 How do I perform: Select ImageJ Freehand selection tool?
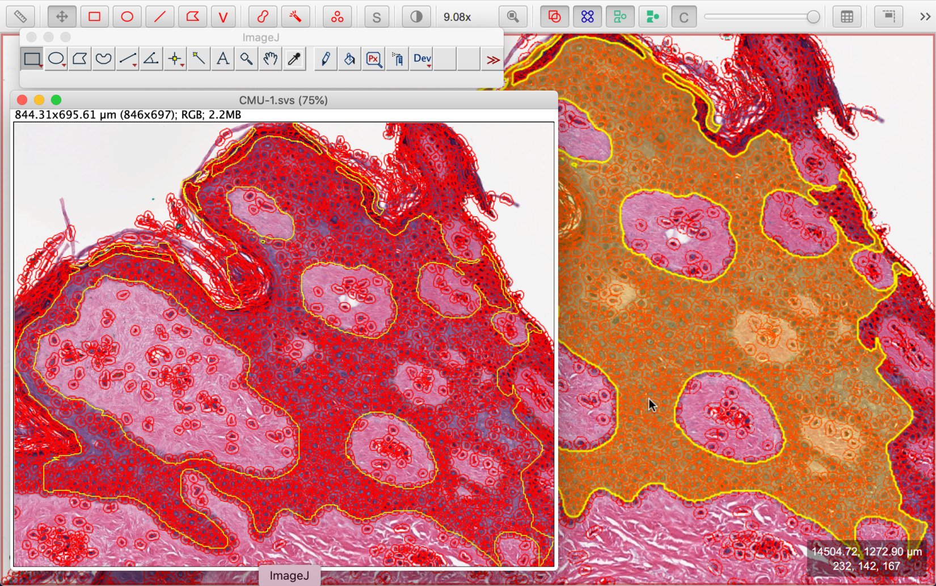[103, 58]
